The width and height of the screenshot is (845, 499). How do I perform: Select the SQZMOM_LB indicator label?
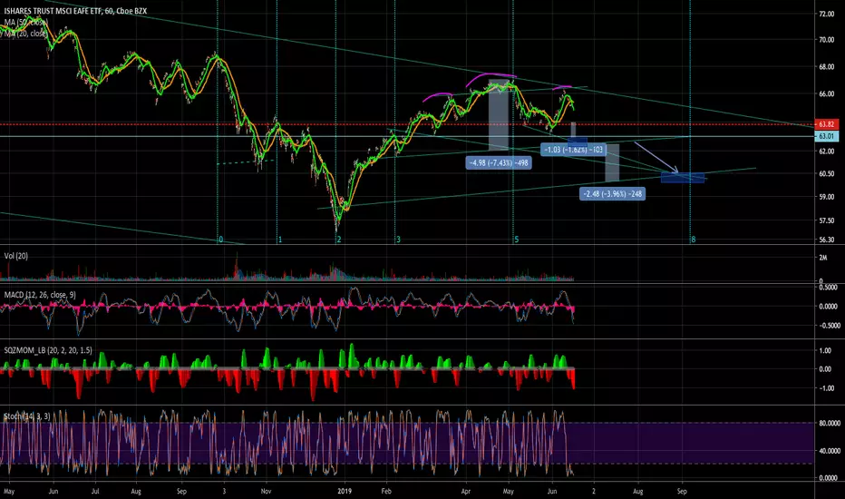(48, 350)
